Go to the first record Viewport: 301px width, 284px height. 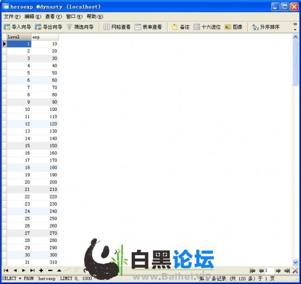[6, 270]
